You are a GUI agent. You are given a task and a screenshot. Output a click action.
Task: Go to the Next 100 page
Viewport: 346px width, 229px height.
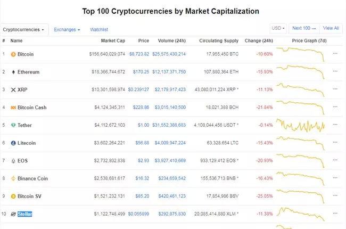click(x=304, y=28)
